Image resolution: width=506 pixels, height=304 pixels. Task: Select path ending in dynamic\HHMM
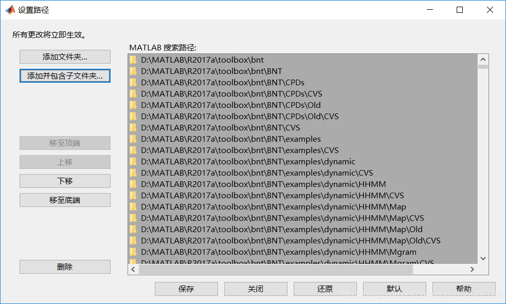(263, 184)
